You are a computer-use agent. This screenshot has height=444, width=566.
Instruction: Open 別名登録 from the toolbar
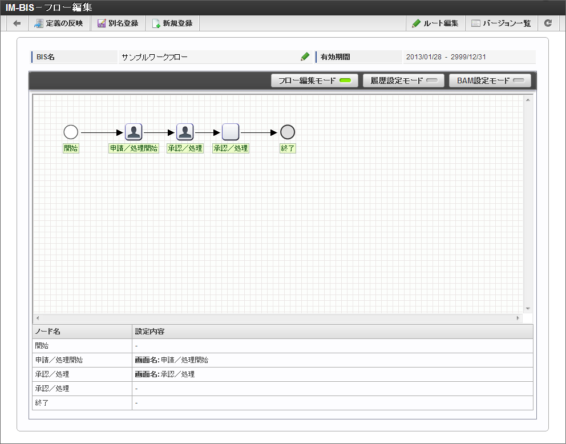(118, 23)
